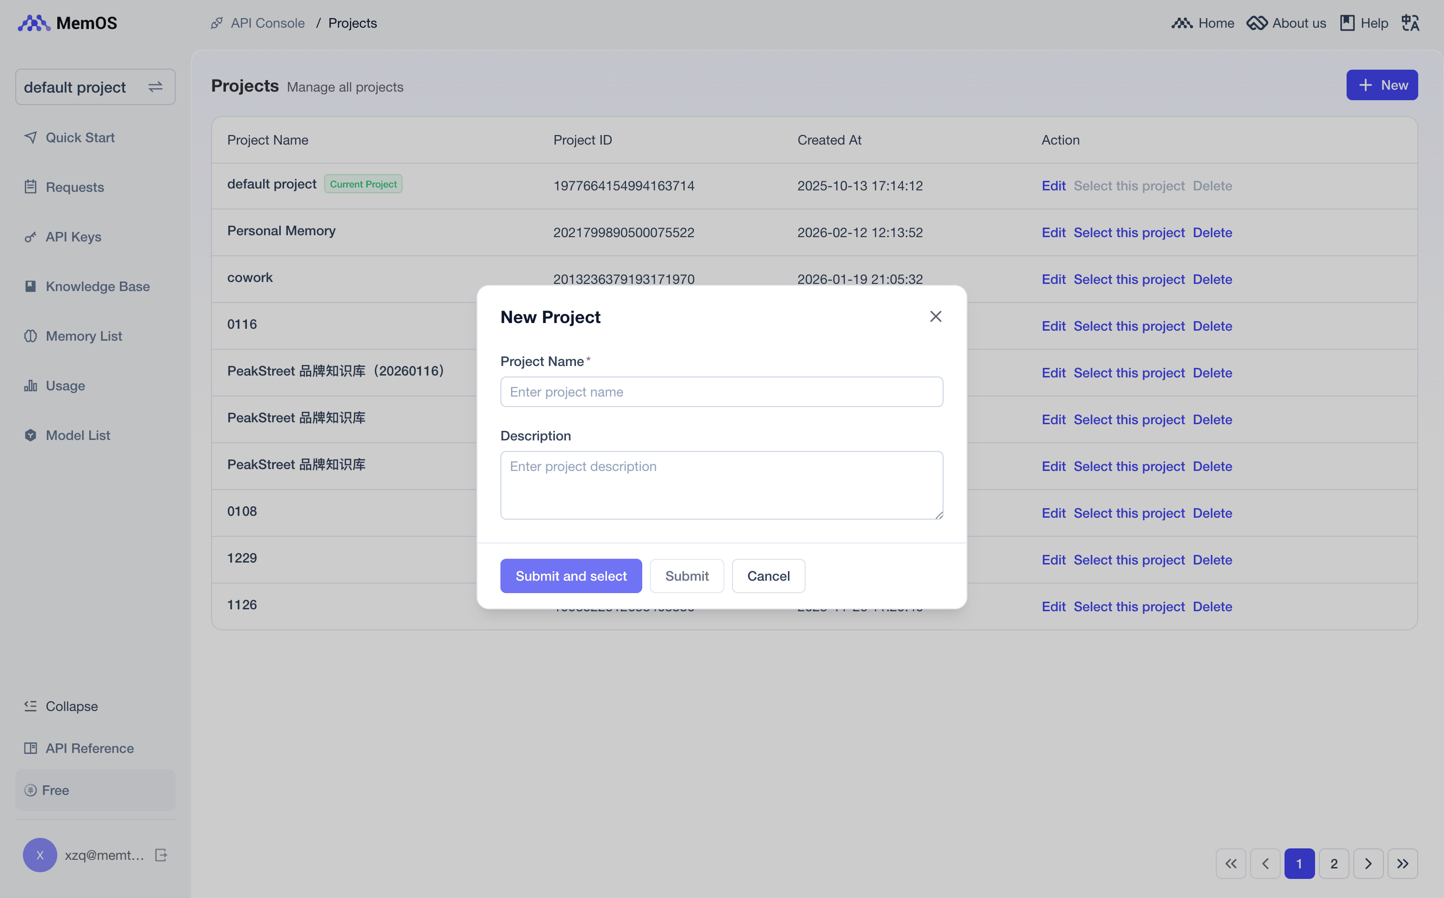Select the PeakStreet 品牌知识库（20260116） project
Screen dimensions: 1444x898
[1129, 372]
